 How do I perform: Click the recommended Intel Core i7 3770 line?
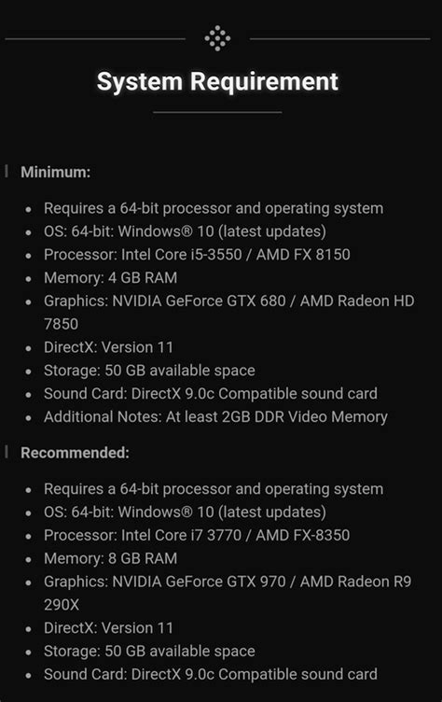(197, 535)
